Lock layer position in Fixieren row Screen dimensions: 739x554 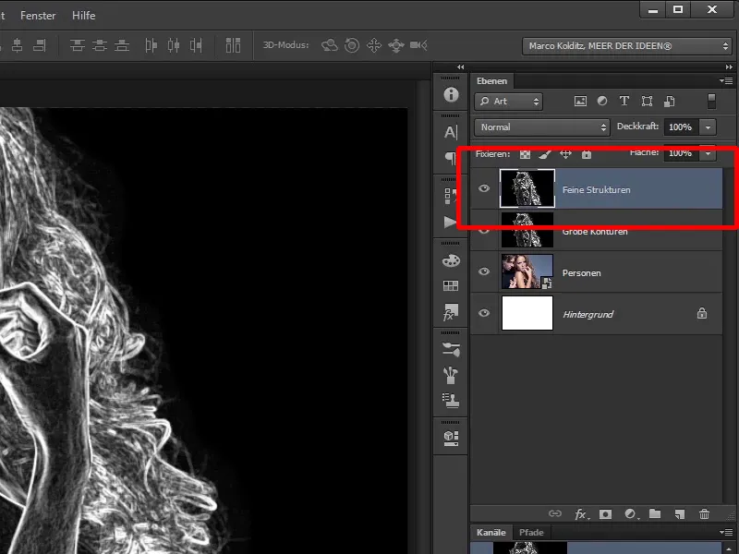(x=565, y=154)
